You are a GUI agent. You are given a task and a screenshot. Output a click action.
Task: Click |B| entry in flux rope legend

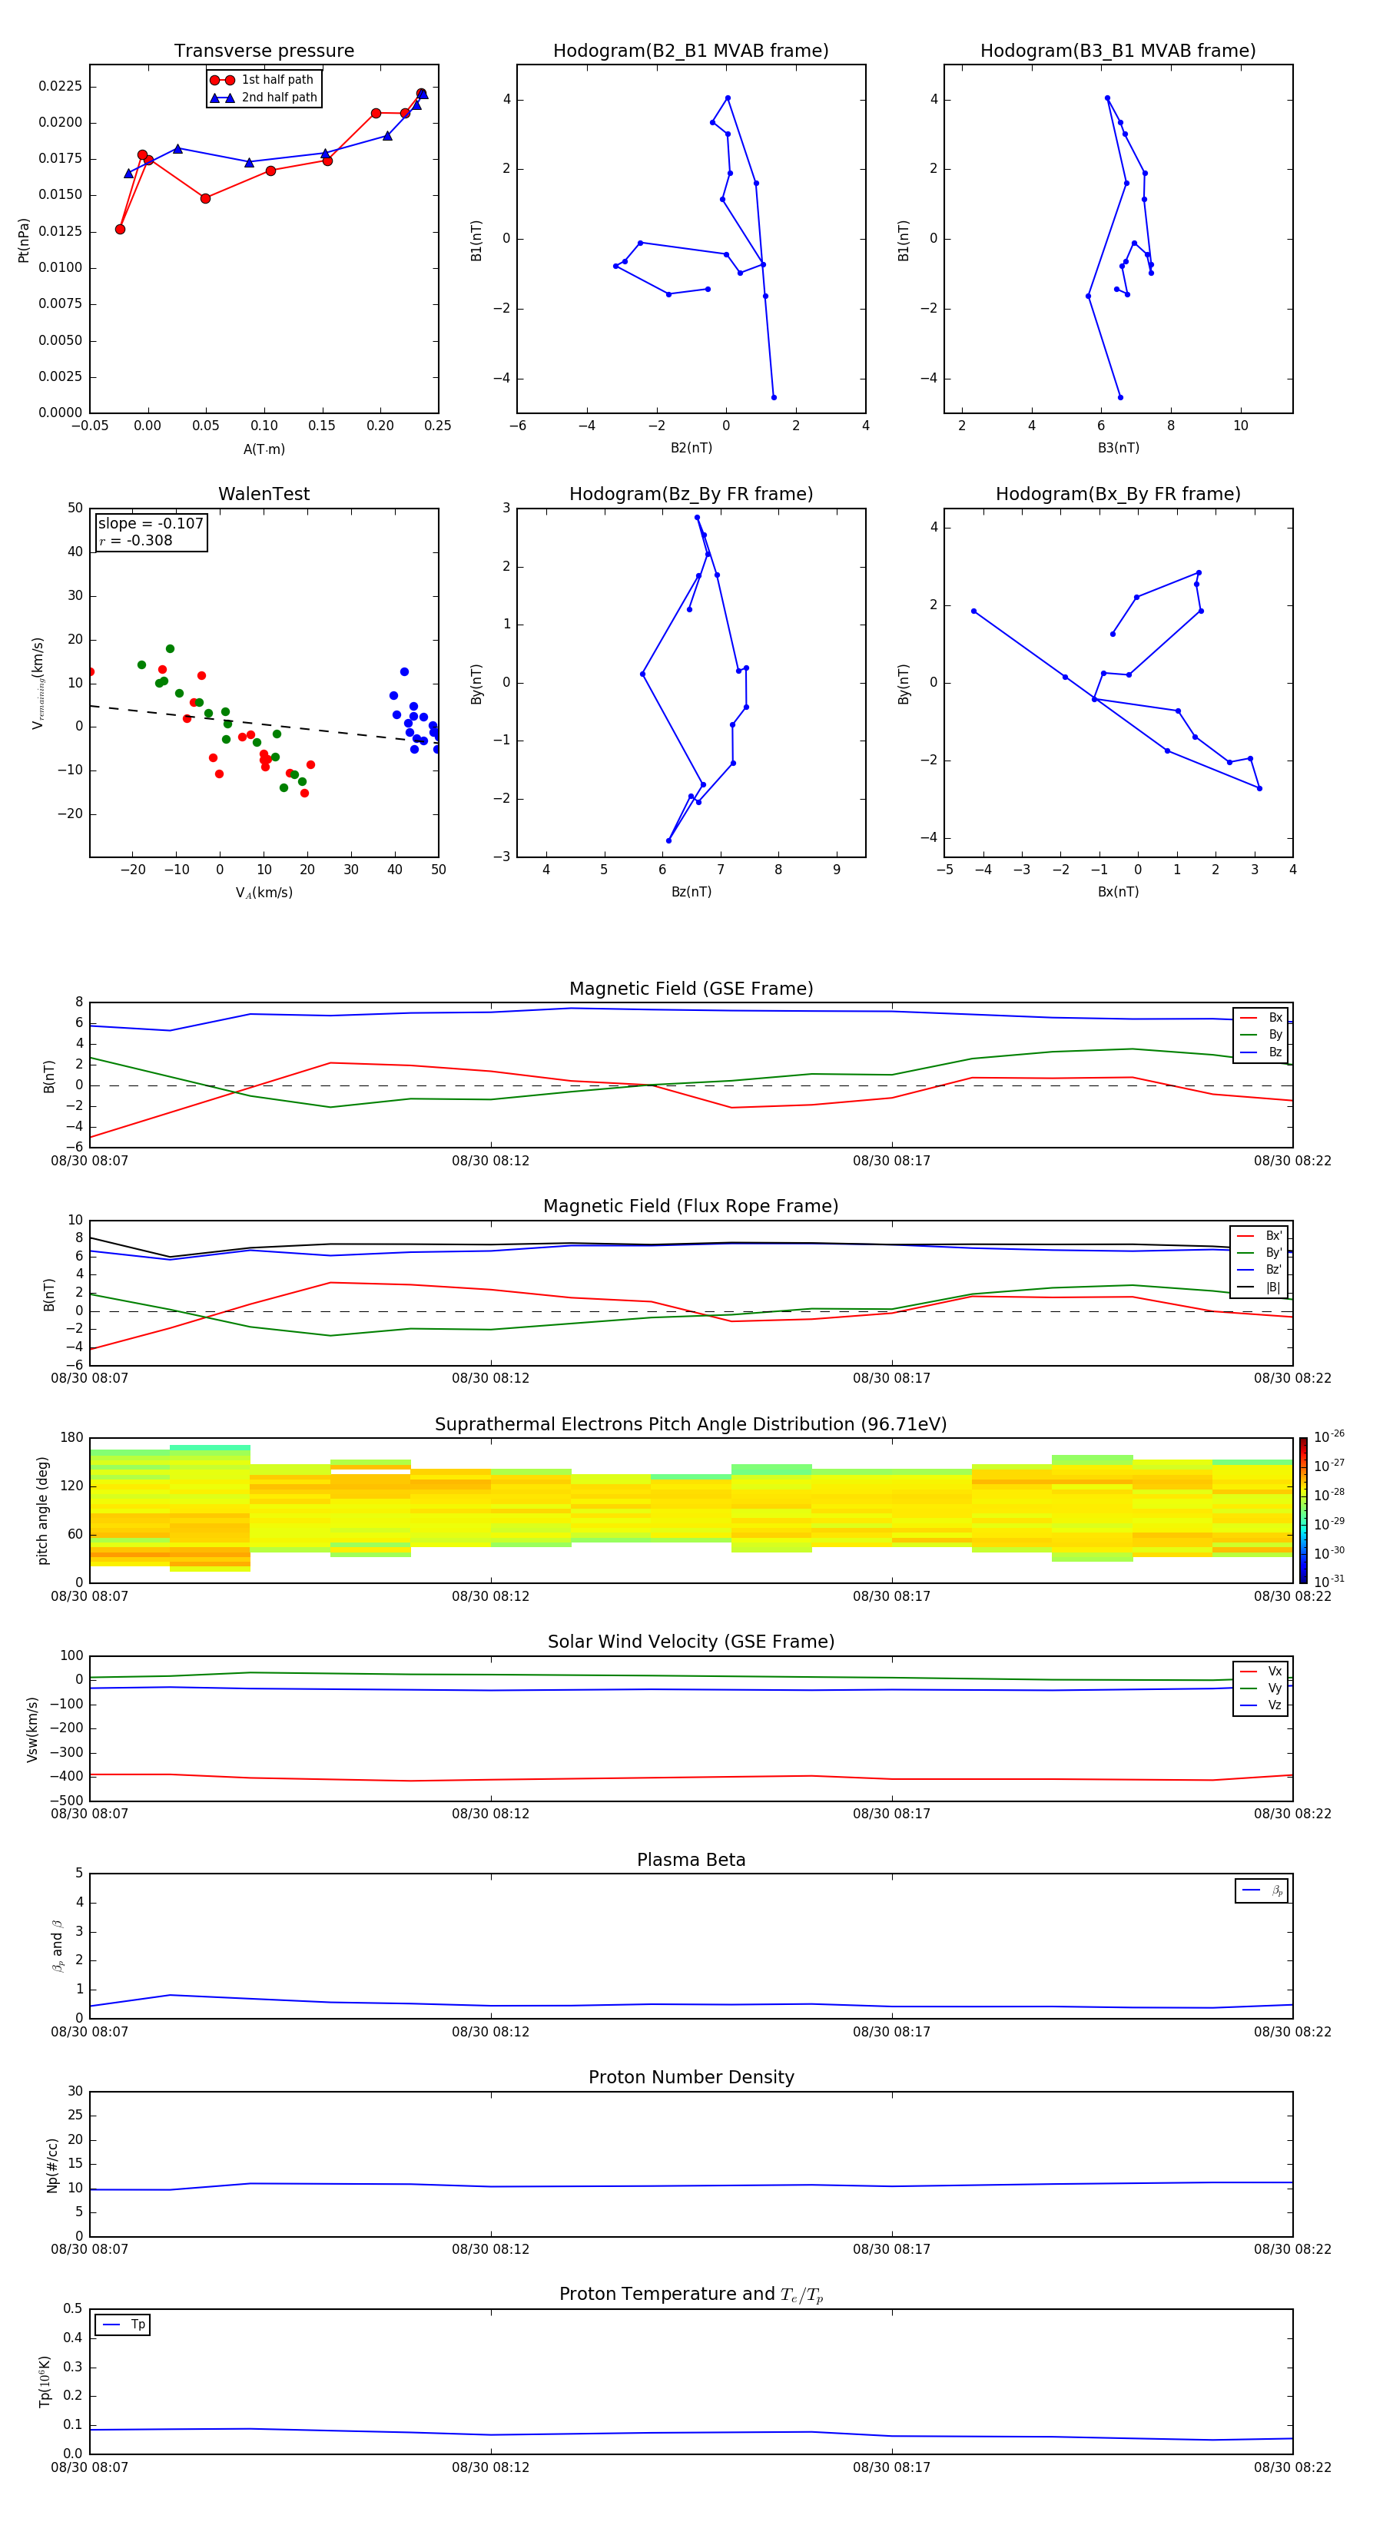click(1260, 1287)
